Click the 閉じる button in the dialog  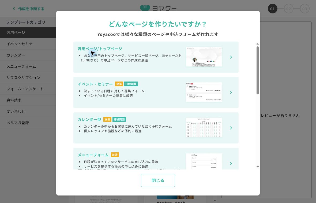pos(158,180)
